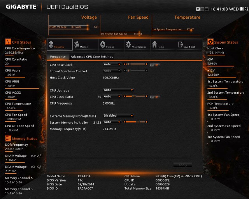Image resolution: width=249 pixels, height=199 pixels.
Task: Click the Temperature monitor panel header
Action: tap(188, 17)
